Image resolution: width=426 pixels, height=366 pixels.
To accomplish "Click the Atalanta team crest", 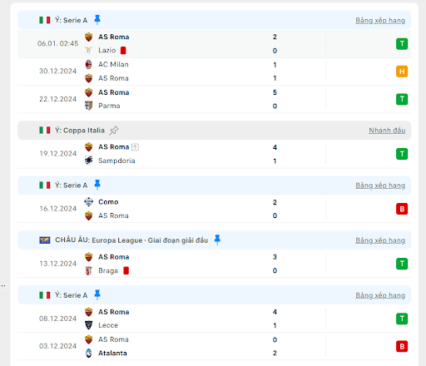I will click(89, 353).
